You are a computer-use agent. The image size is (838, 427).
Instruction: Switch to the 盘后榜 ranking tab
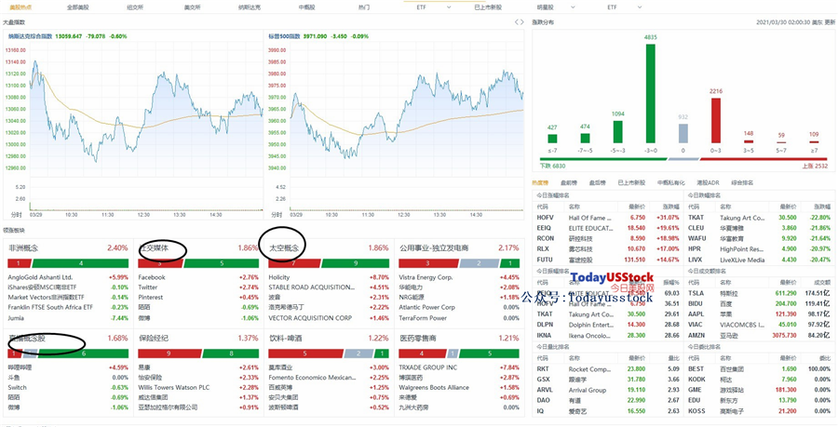(597, 182)
